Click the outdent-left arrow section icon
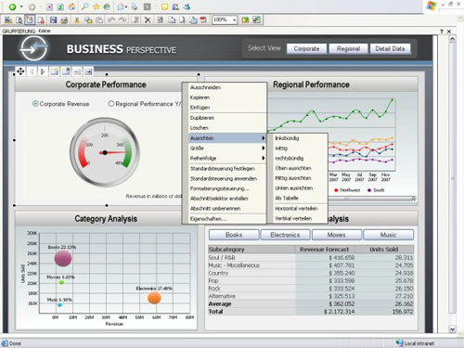 [x=77, y=71]
